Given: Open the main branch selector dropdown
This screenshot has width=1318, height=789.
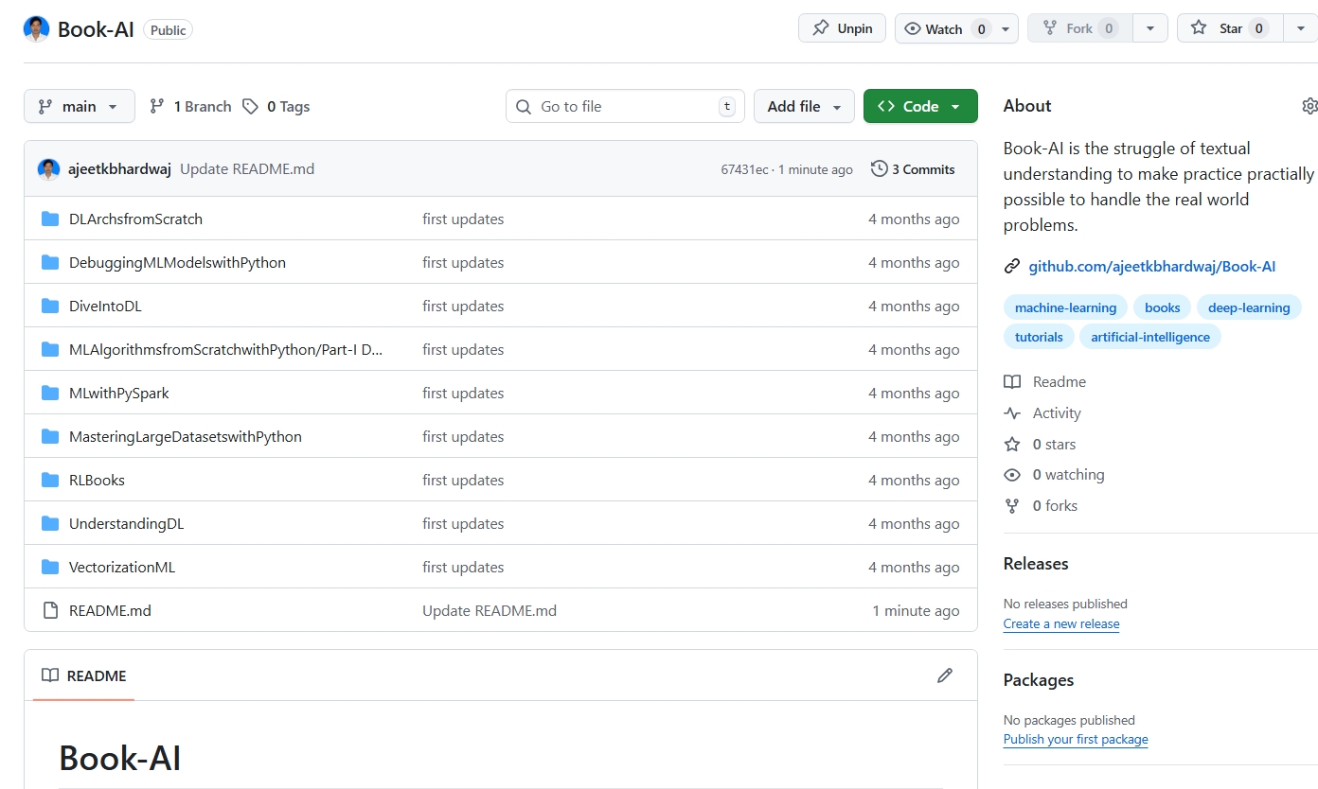Looking at the screenshot, I should (x=79, y=106).
